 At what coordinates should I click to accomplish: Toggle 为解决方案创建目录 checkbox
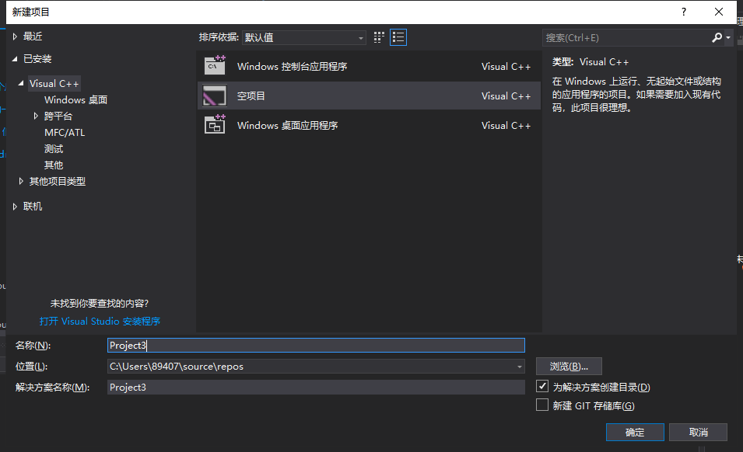click(542, 386)
